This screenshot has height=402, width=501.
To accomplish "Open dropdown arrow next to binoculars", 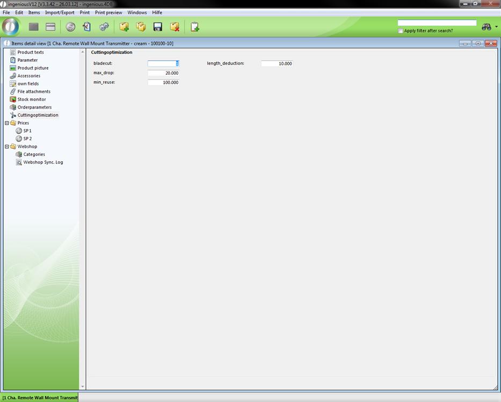I will [x=496, y=27].
